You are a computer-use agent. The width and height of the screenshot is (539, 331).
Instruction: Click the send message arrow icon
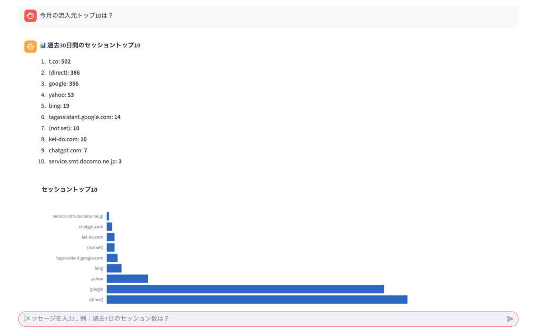tap(510, 319)
